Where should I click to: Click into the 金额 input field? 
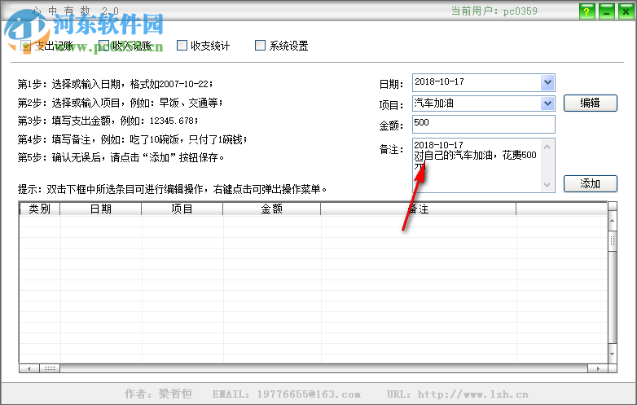point(483,125)
